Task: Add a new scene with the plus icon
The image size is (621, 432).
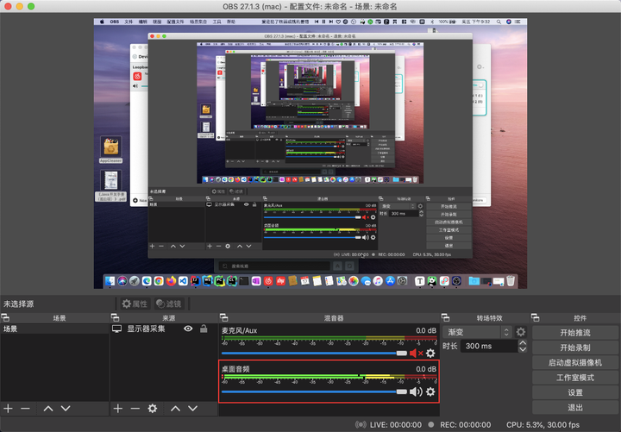Action: click(x=8, y=408)
